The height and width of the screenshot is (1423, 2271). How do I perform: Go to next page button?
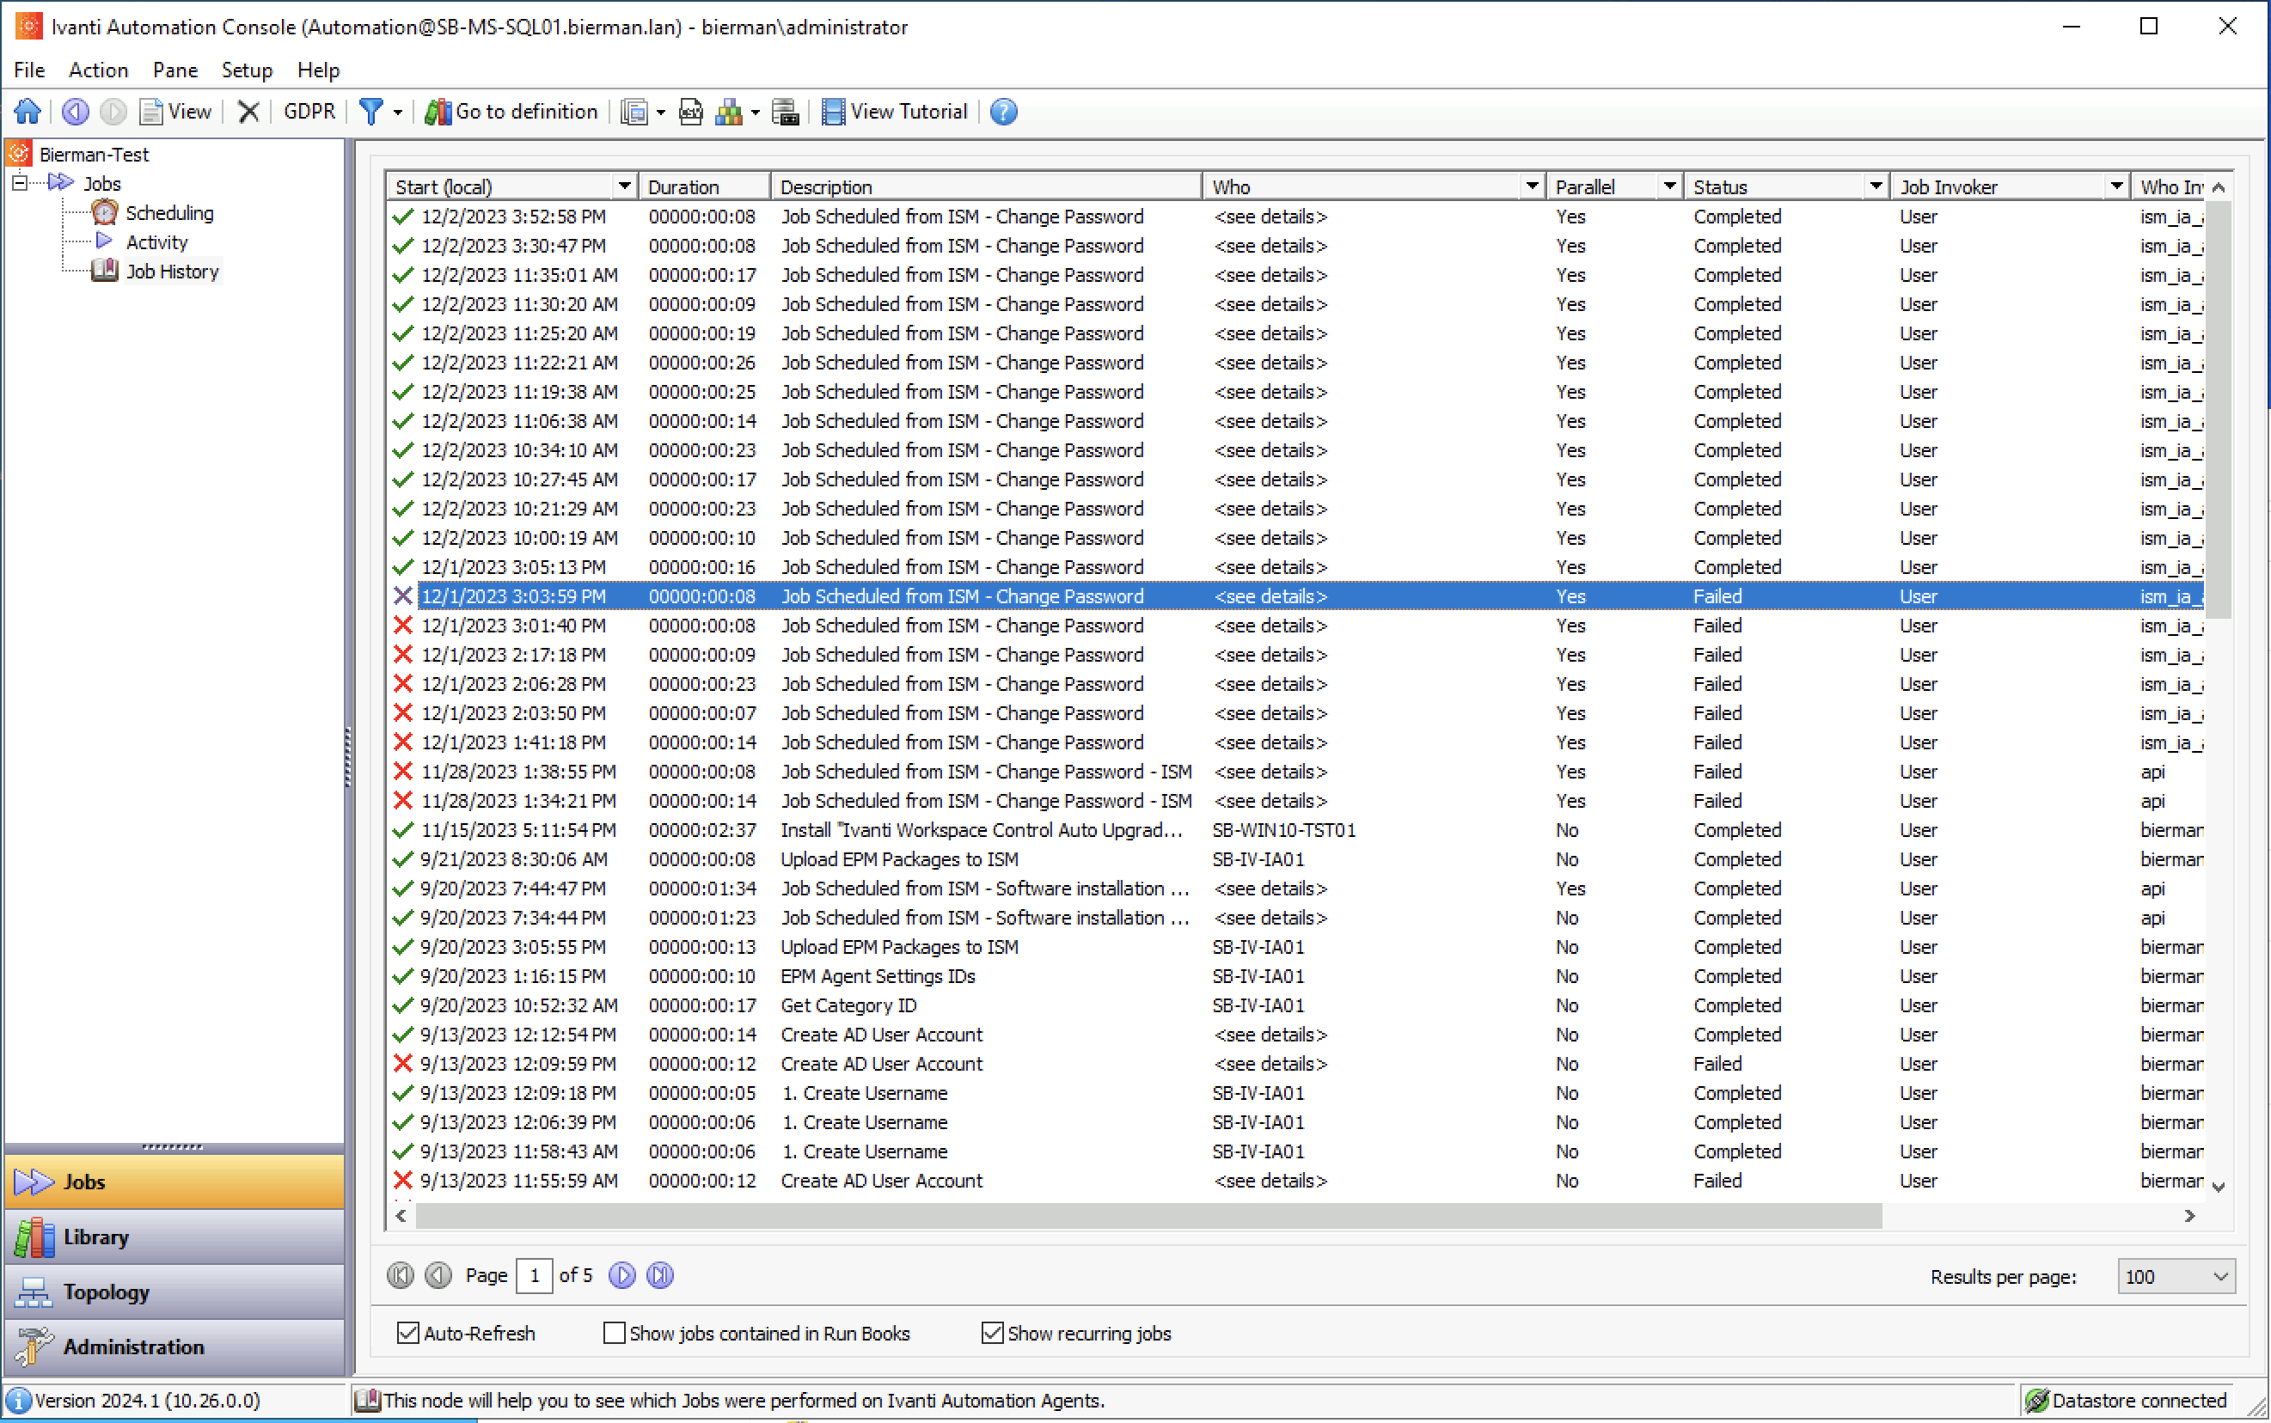622,1275
